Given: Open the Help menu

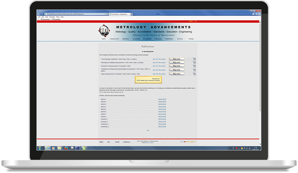Looking at the screenshot, I should [62, 17].
